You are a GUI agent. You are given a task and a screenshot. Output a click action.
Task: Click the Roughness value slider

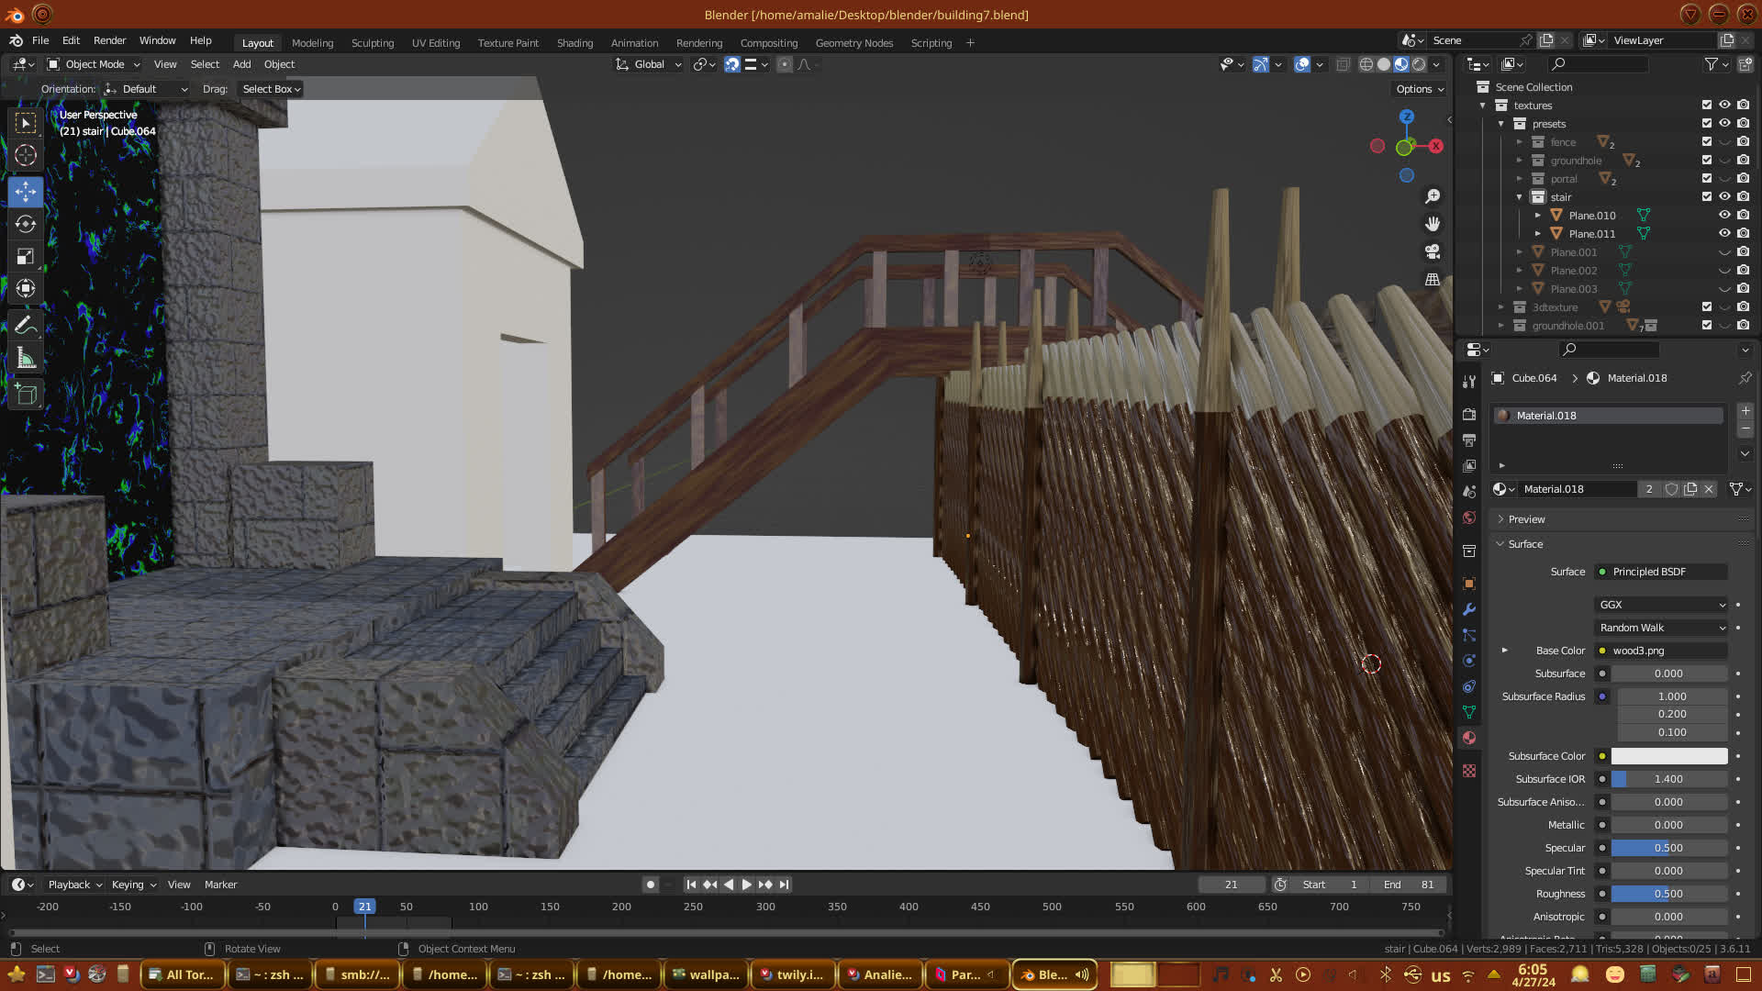point(1668,894)
